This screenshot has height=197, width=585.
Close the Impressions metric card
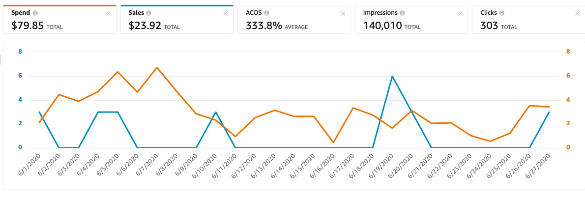coord(461,14)
